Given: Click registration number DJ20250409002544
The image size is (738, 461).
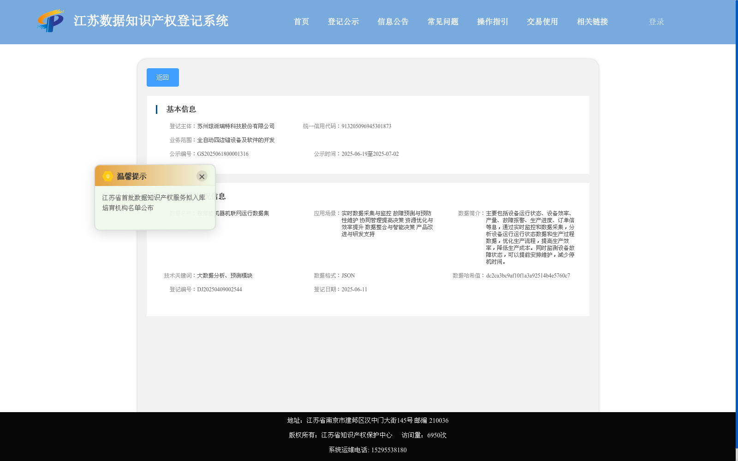Looking at the screenshot, I should pyautogui.click(x=220, y=290).
